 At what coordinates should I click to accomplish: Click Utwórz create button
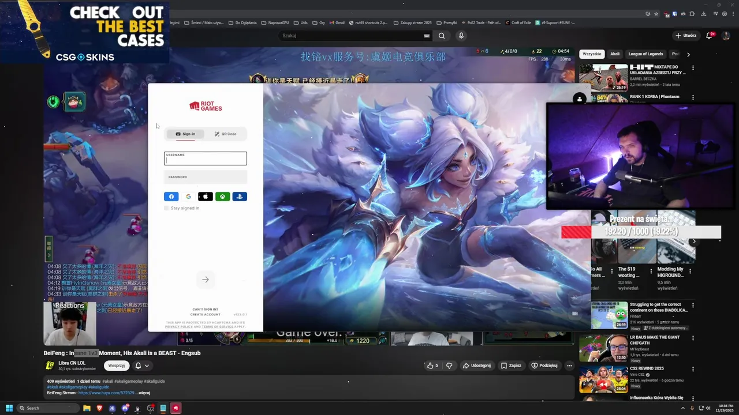686,36
